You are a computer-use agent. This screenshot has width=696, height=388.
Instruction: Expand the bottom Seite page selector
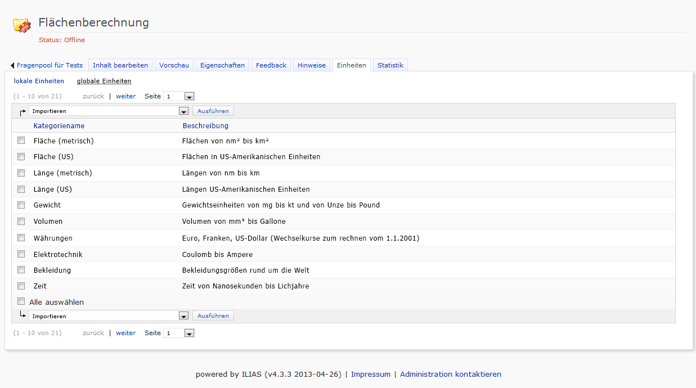(x=178, y=333)
